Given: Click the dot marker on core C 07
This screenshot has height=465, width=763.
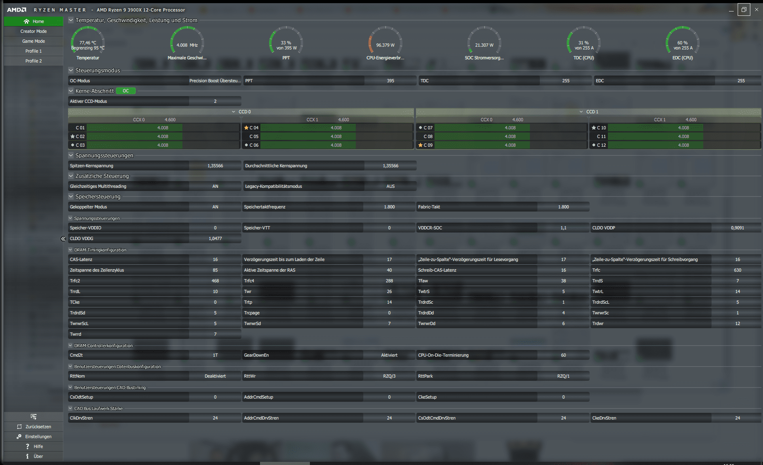Looking at the screenshot, I should [420, 128].
